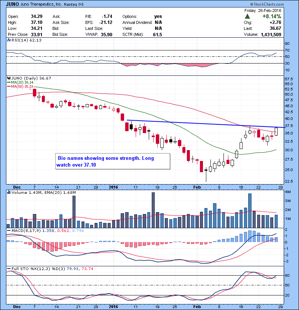Click the Last price value in the header

[275, 28]
